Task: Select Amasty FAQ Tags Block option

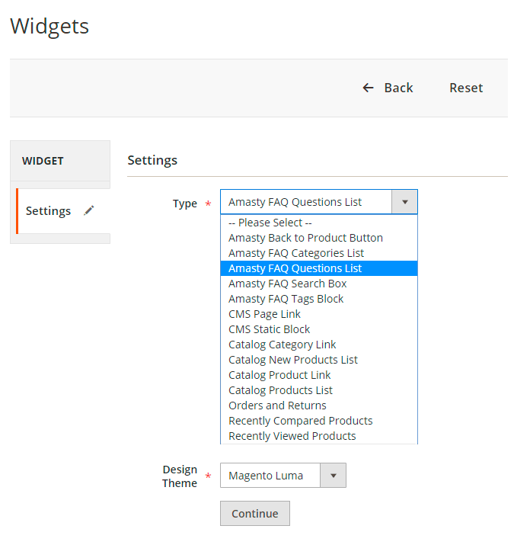Action: click(319, 299)
